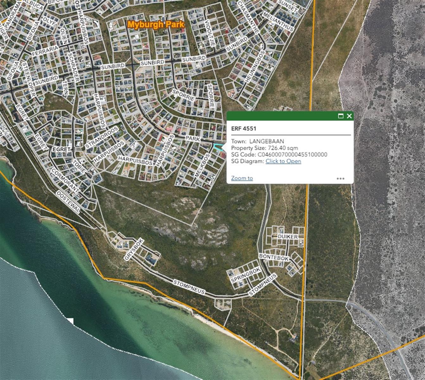Click the STRANDROOS street label

pyautogui.click(x=102, y=137)
